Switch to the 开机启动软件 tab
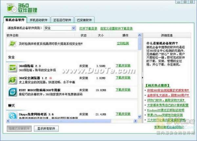Viewport: 197px width, 141px height. click(38, 20)
